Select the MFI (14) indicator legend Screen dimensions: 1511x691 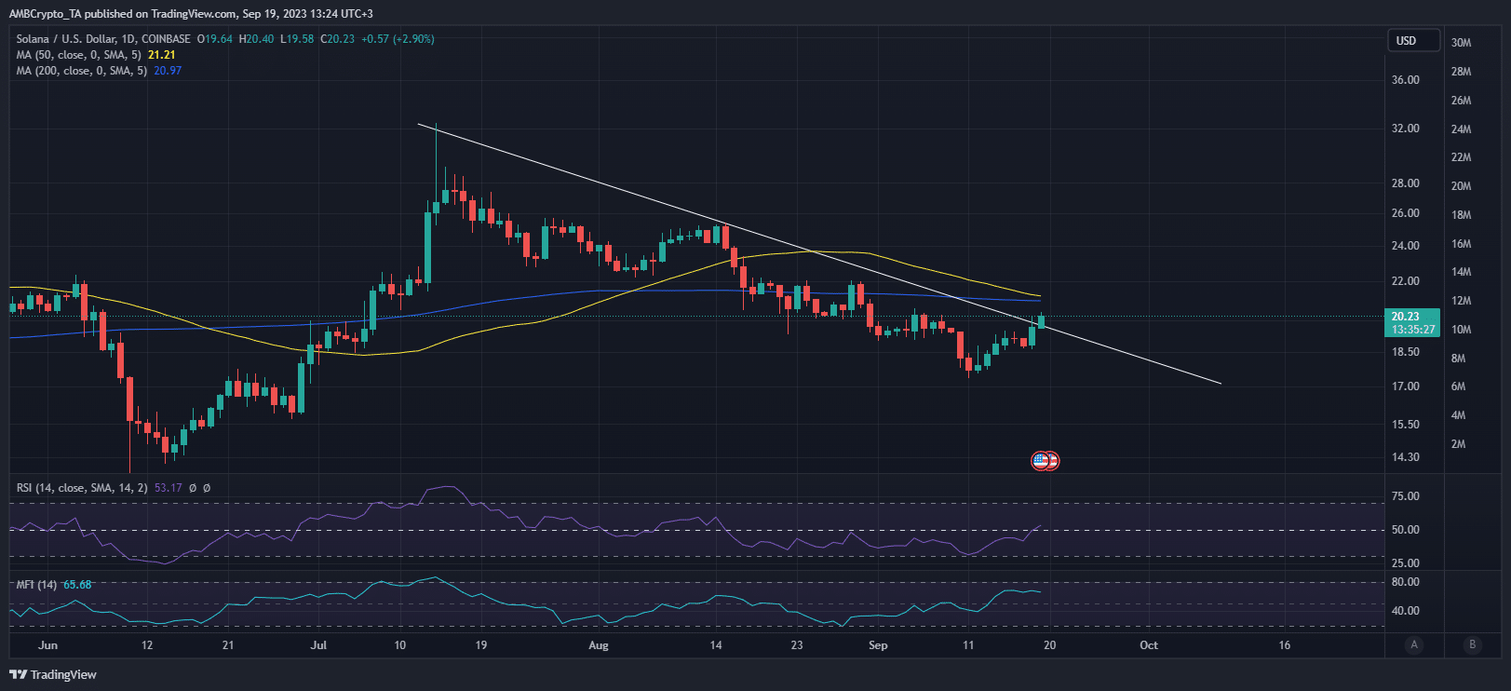tap(36, 585)
